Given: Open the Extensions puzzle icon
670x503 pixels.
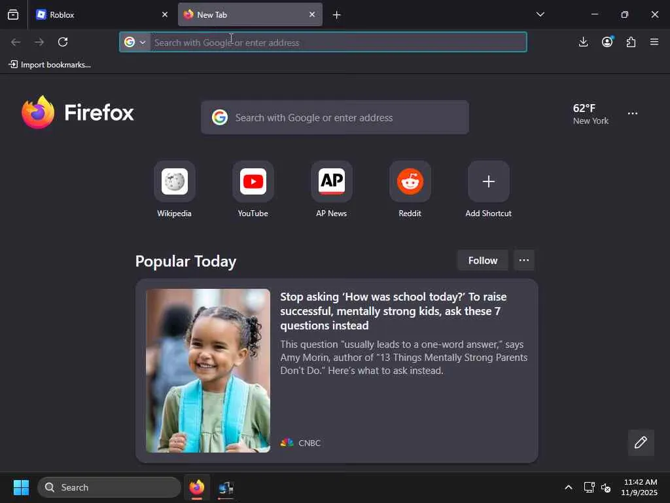Looking at the screenshot, I should click(631, 42).
